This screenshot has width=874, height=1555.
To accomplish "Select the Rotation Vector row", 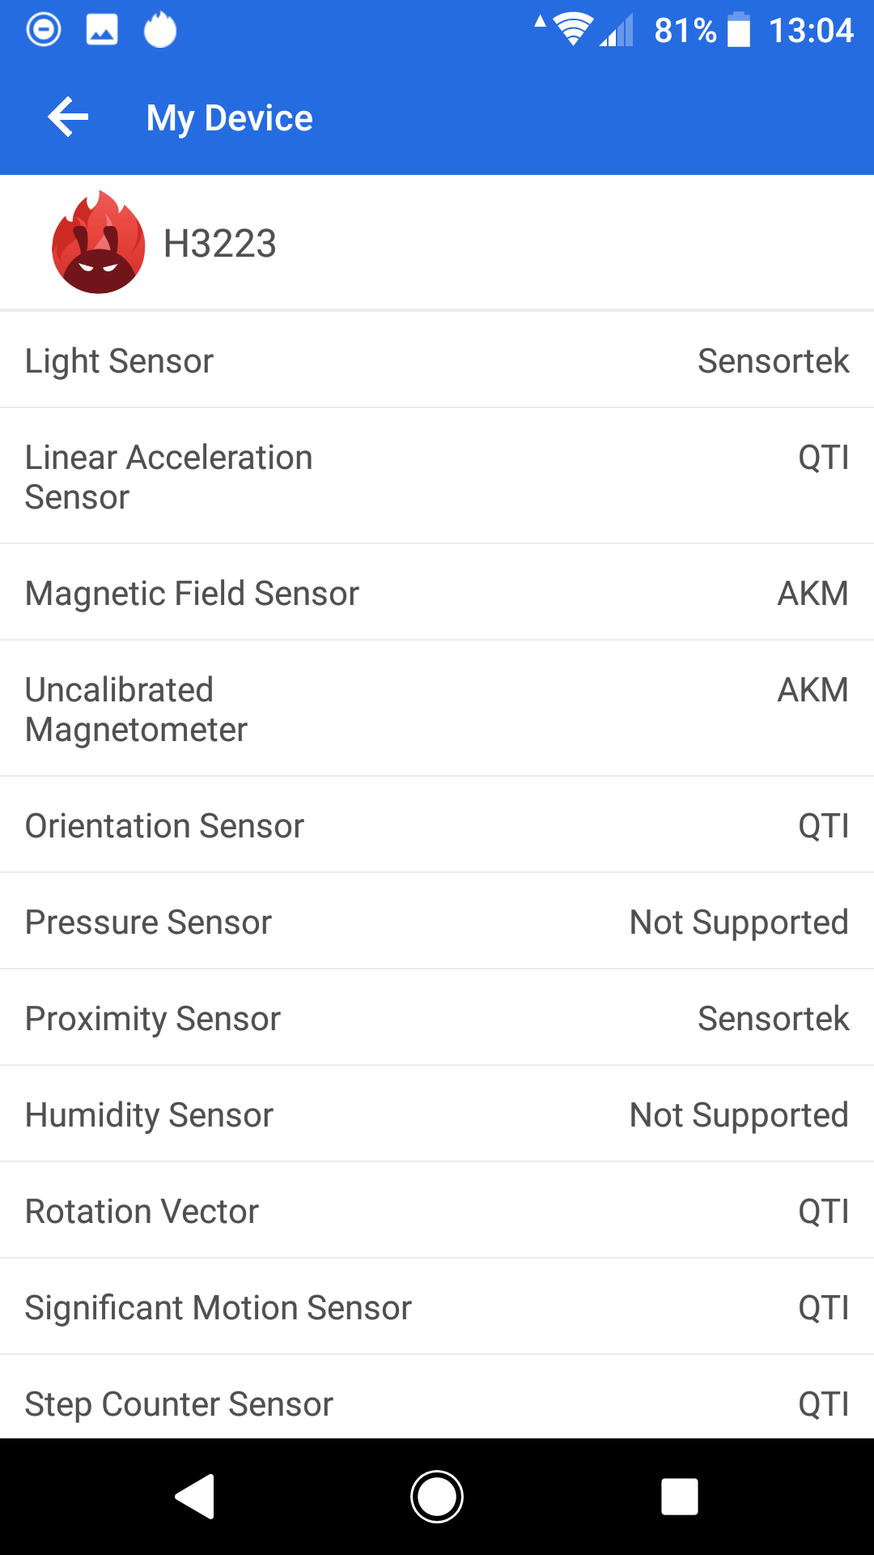I will 437,1211.
